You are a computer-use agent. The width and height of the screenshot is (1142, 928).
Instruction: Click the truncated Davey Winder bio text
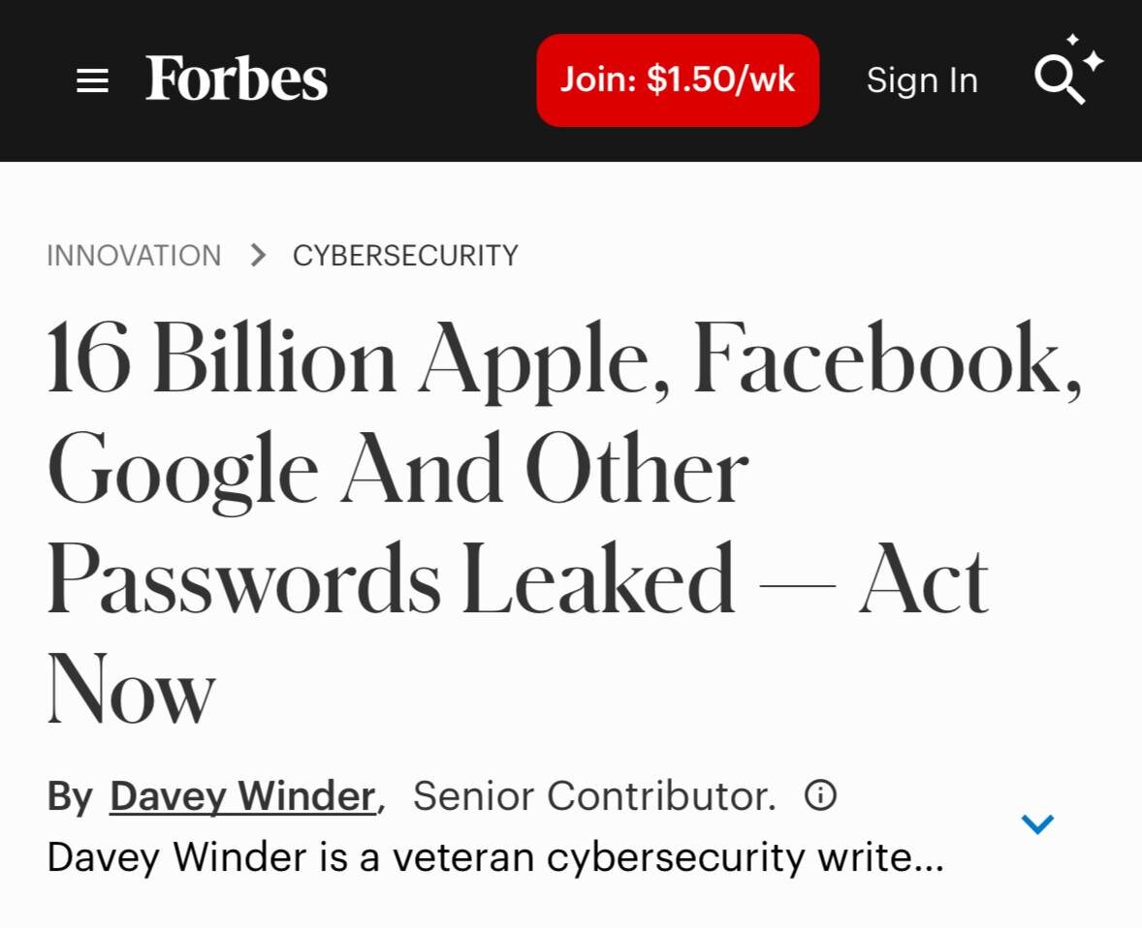494,857
